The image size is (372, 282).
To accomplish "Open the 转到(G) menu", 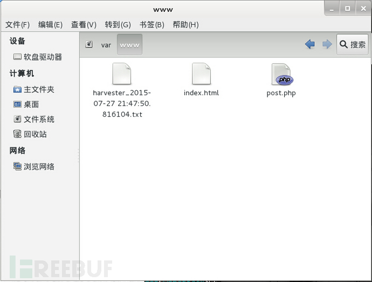I will (x=118, y=24).
